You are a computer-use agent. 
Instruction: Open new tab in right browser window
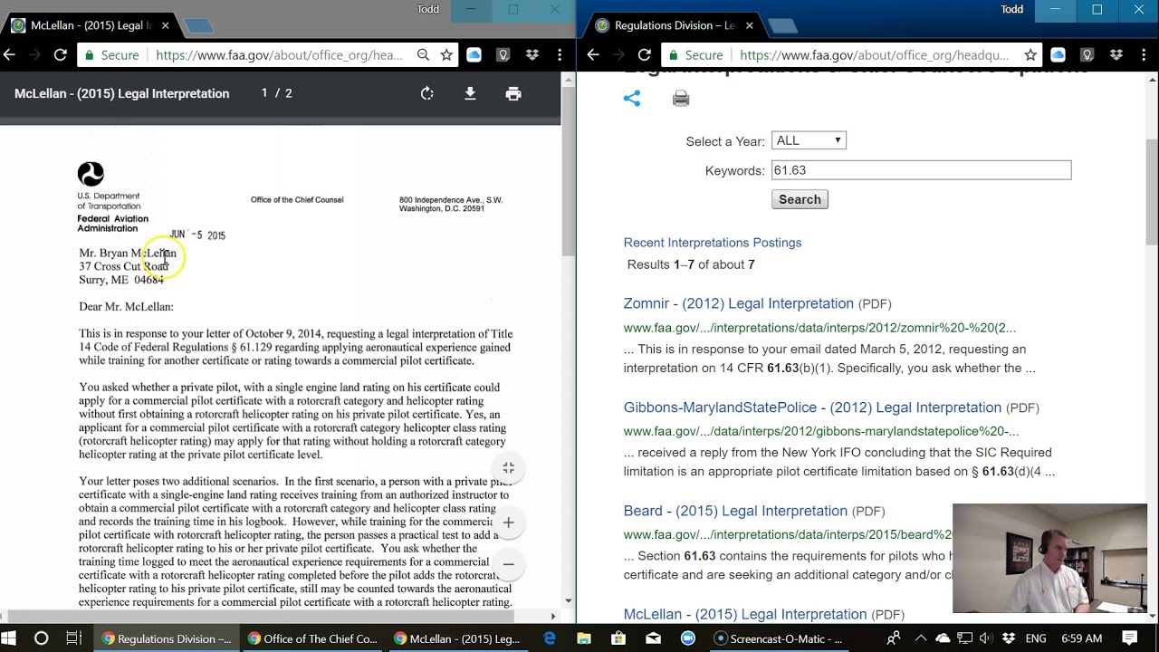(782, 26)
